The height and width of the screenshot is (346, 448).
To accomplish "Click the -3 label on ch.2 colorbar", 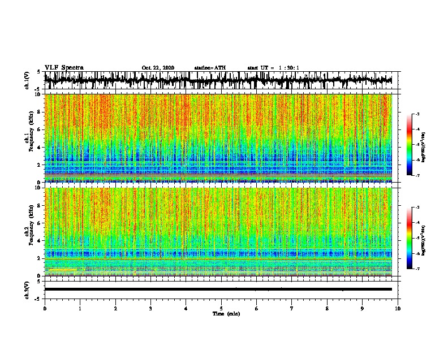I will click(x=417, y=207).
